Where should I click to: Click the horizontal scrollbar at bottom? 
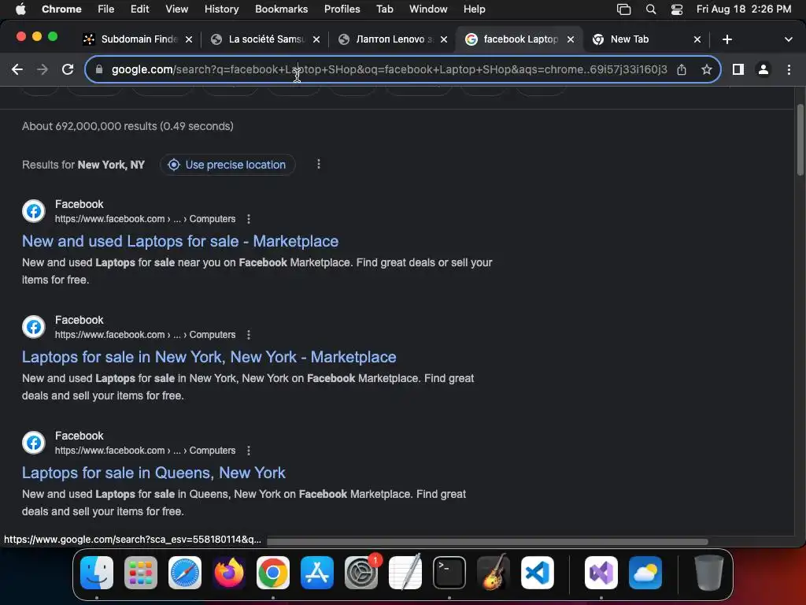click(x=487, y=542)
